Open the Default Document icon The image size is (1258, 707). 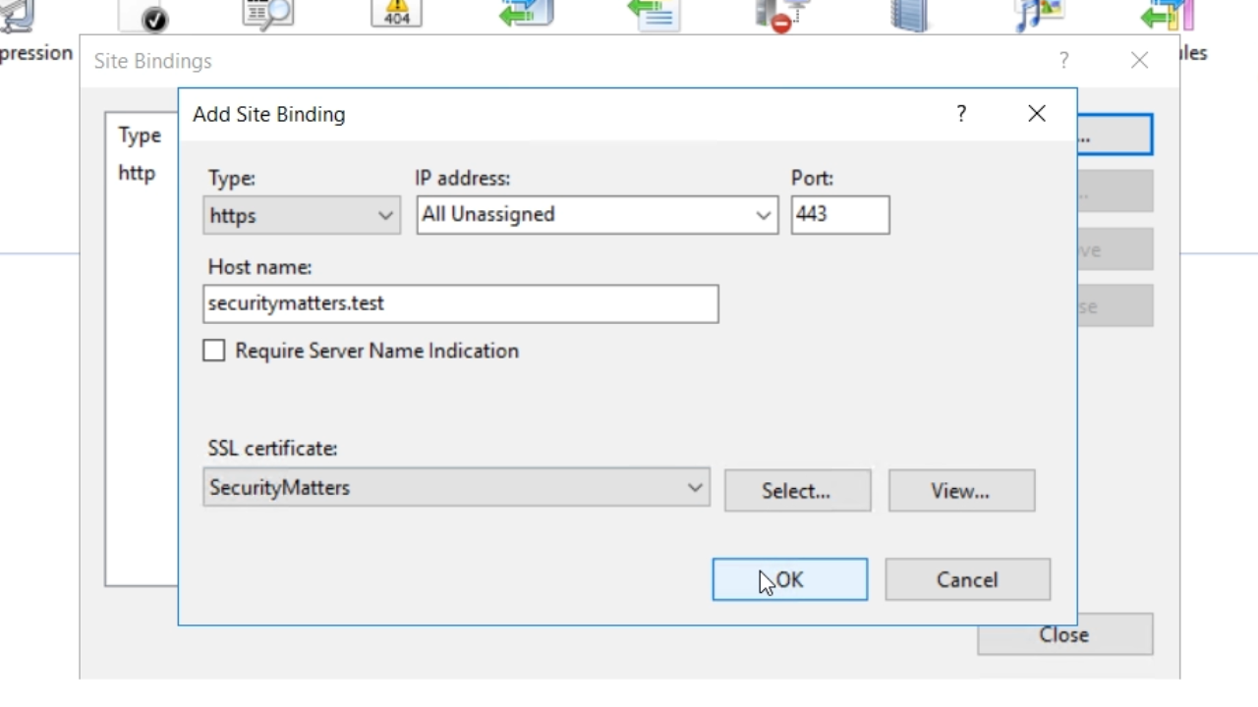coord(143,15)
